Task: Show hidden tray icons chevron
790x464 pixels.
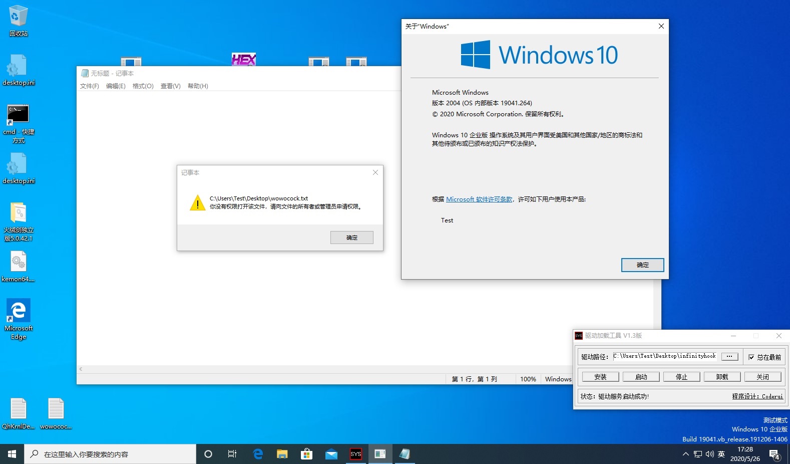Action: tap(685, 454)
